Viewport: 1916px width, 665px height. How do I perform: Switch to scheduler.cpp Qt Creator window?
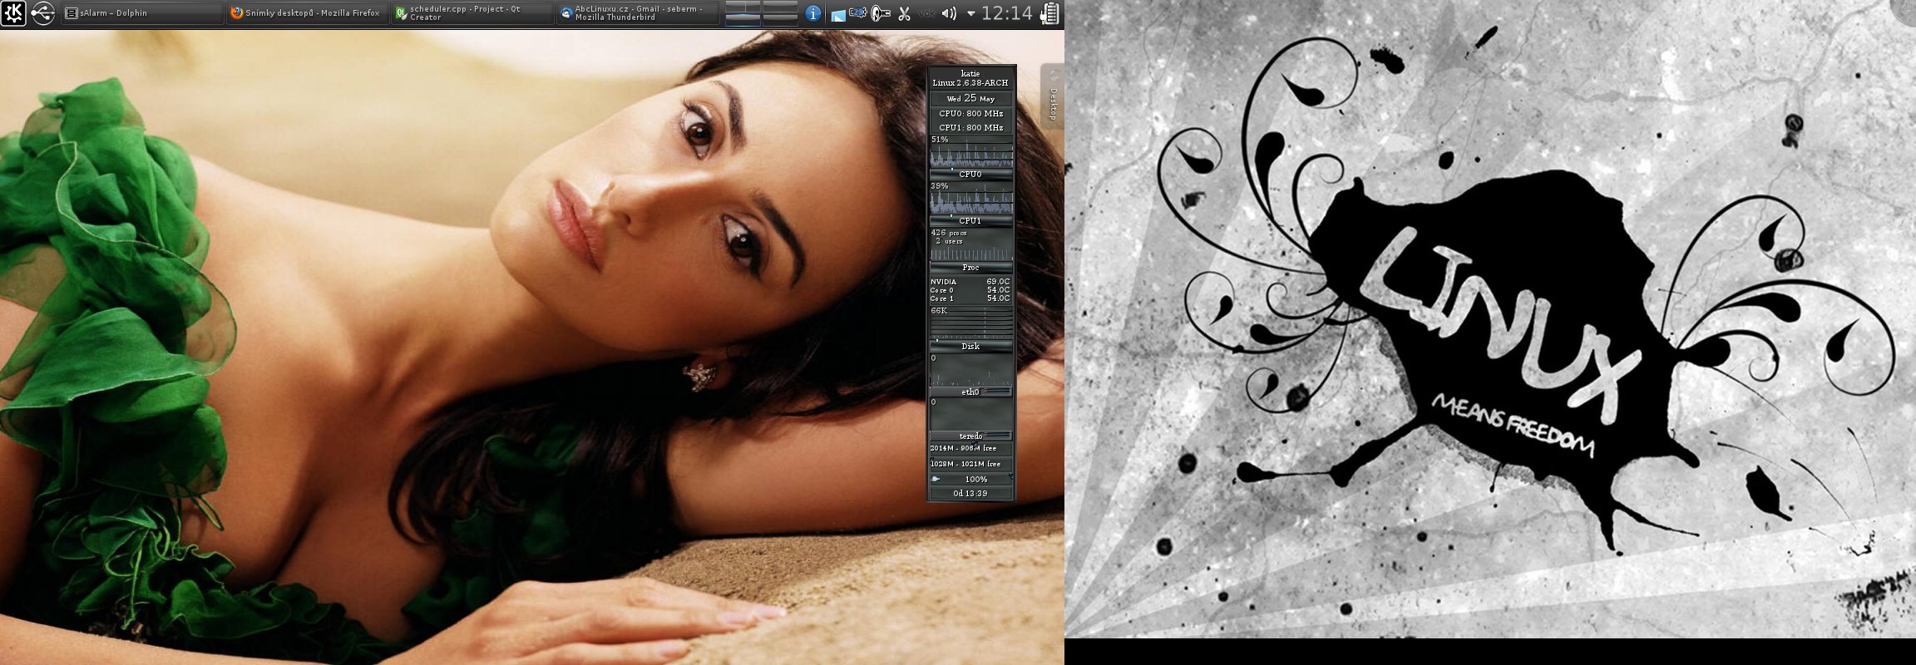click(472, 13)
